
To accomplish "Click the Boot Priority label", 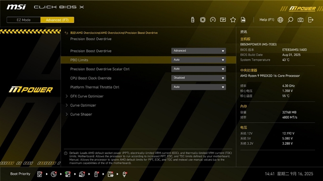I will [20, 174].
